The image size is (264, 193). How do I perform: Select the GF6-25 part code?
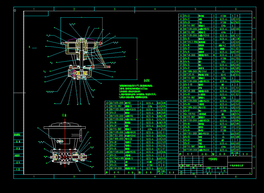pos(113,155)
